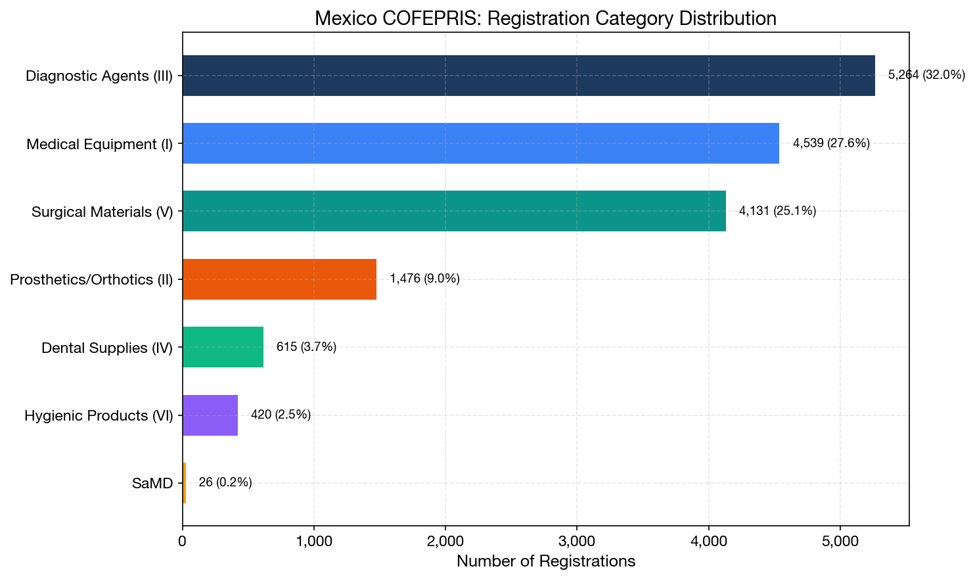Click the value label '1,476 (9.0%)'
The image size is (975, 579).
click(x=424, y=279)
